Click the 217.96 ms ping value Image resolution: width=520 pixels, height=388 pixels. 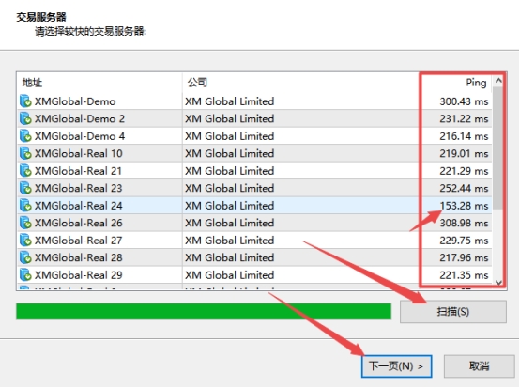464,257
